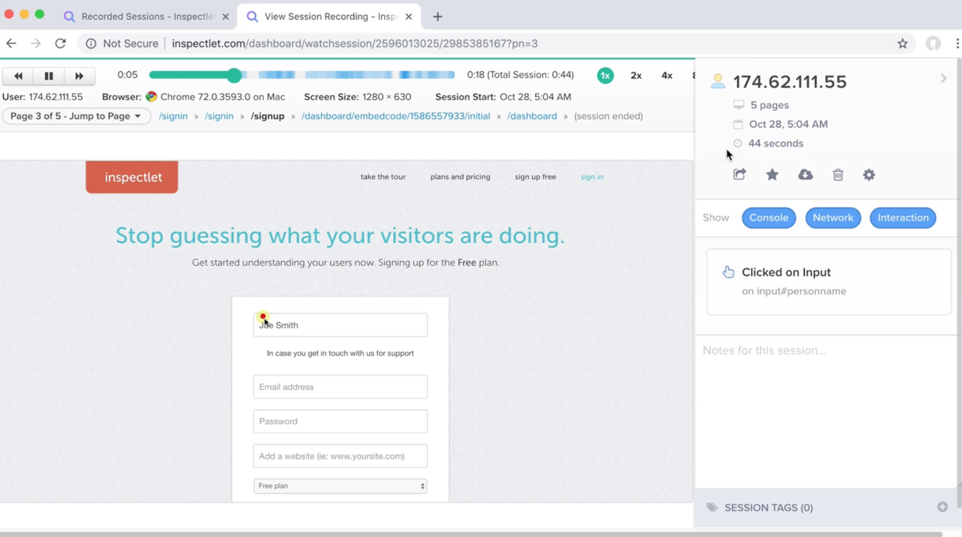
Task: Open take the tour link
Action: [383, 177]
